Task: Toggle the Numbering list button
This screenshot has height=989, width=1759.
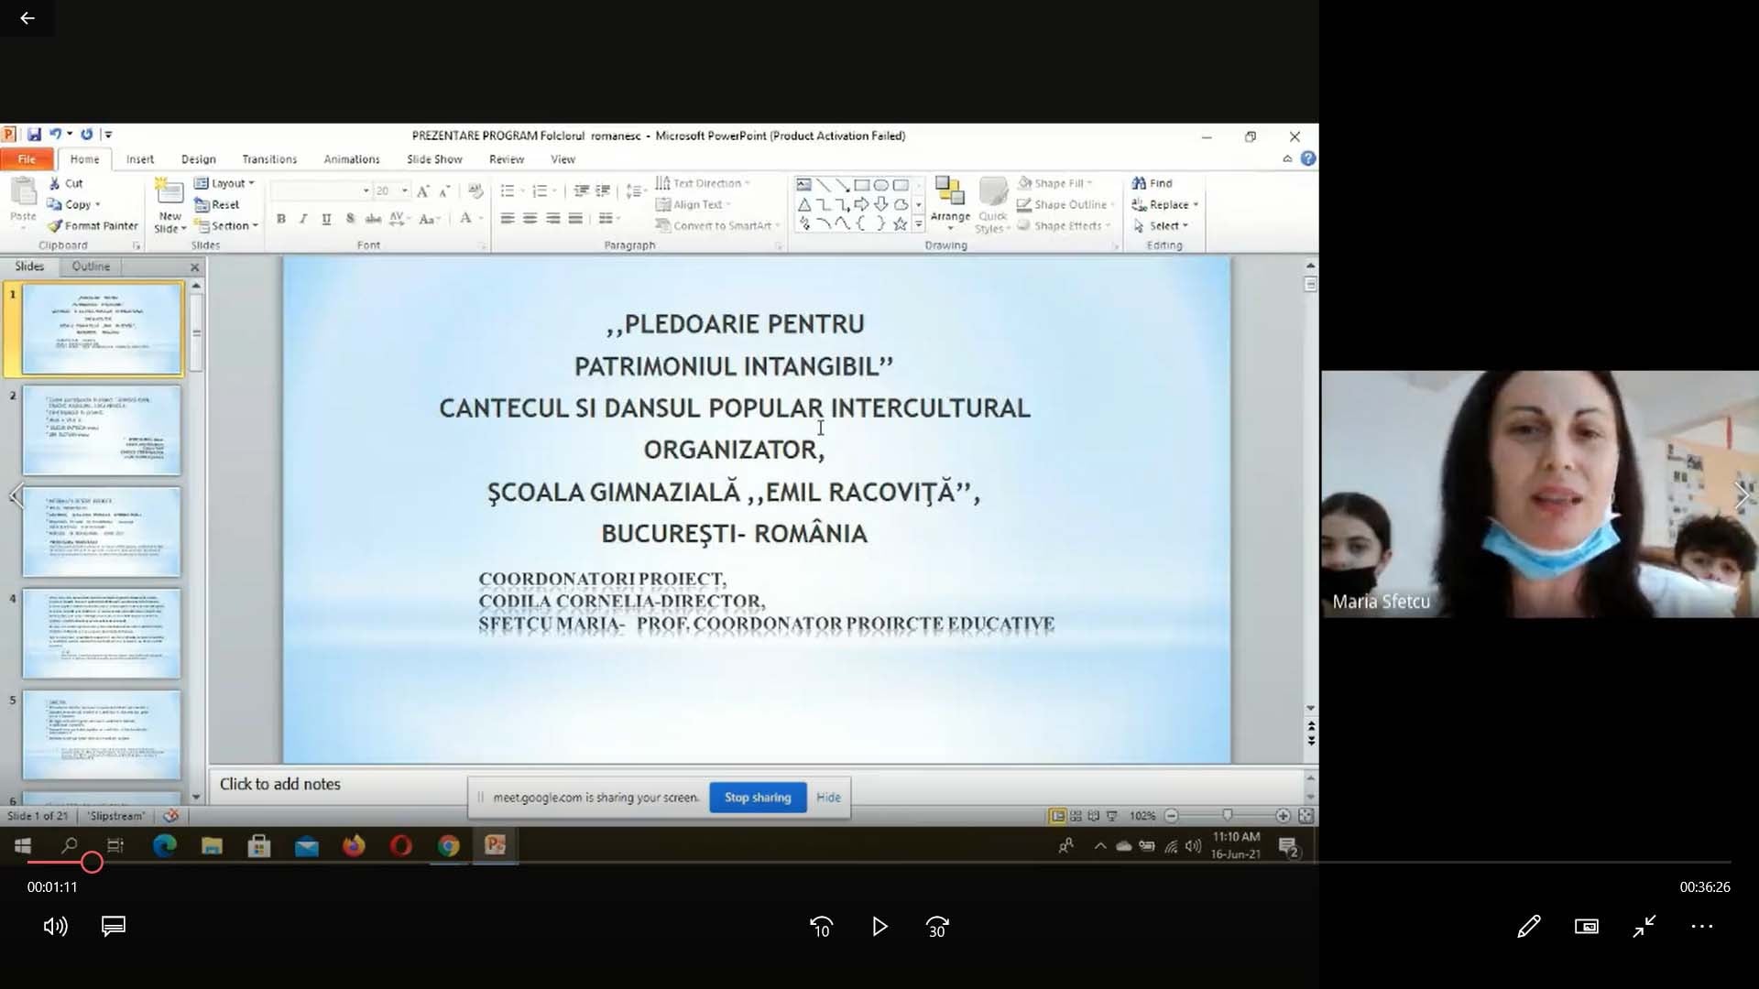Action: coord(540,190)
